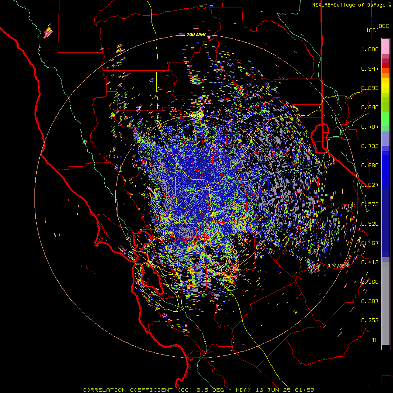Click the [CC] legend heading
The height and width of the screenshot is (393, 393).
(x=373, y=30)
